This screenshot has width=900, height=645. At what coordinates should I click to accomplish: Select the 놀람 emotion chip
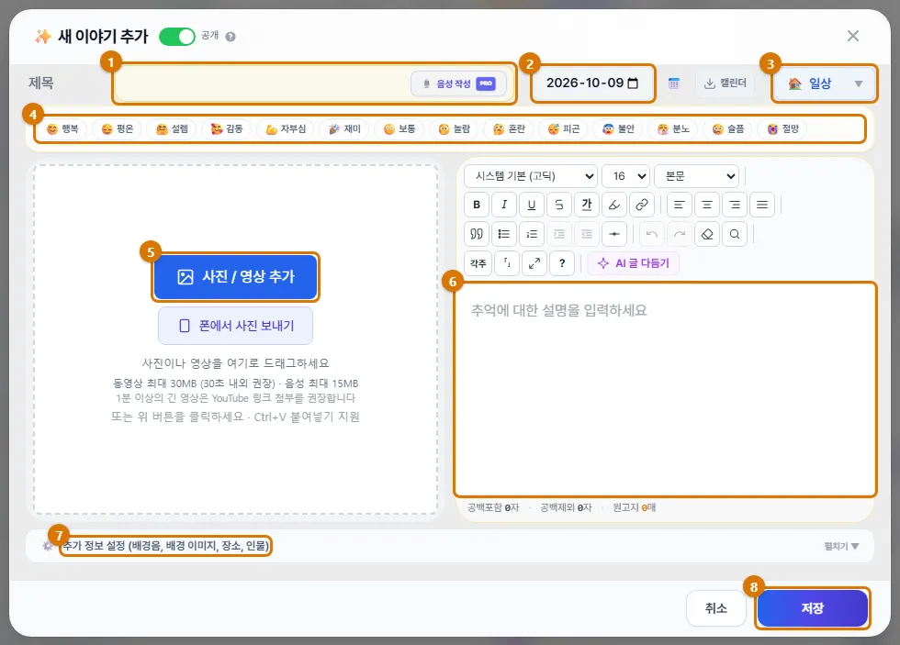tap(454, 129)
